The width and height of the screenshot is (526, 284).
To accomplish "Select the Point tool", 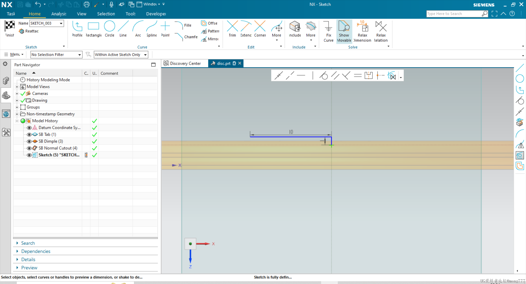I will click(165, 29).
